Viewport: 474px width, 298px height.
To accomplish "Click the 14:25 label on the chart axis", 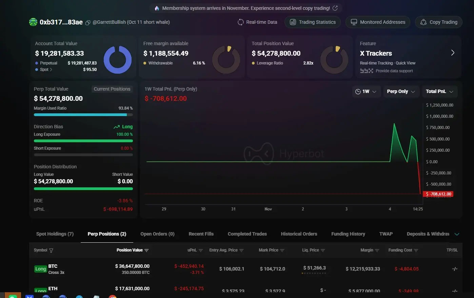I will pyautogui.click(x=418, y=209).
